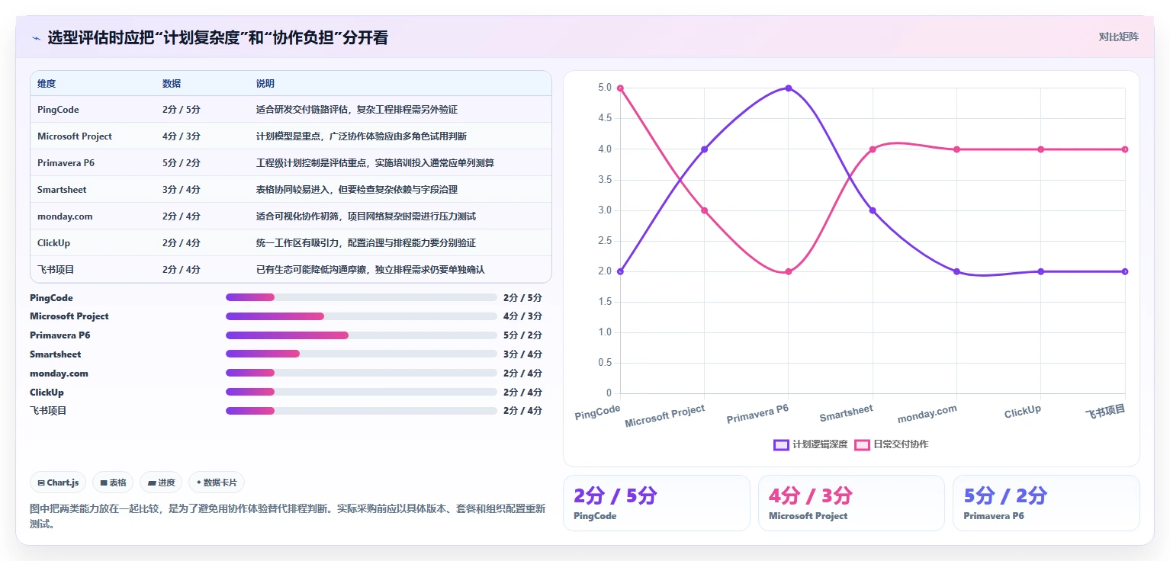Viewport: 1170px width, 561px height.
Task: Toggle the 计划逻辑深度 legend swatch
Action: click(x=781, y=444)
